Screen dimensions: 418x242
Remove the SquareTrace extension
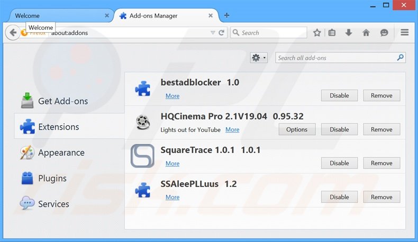coord(381,163)
